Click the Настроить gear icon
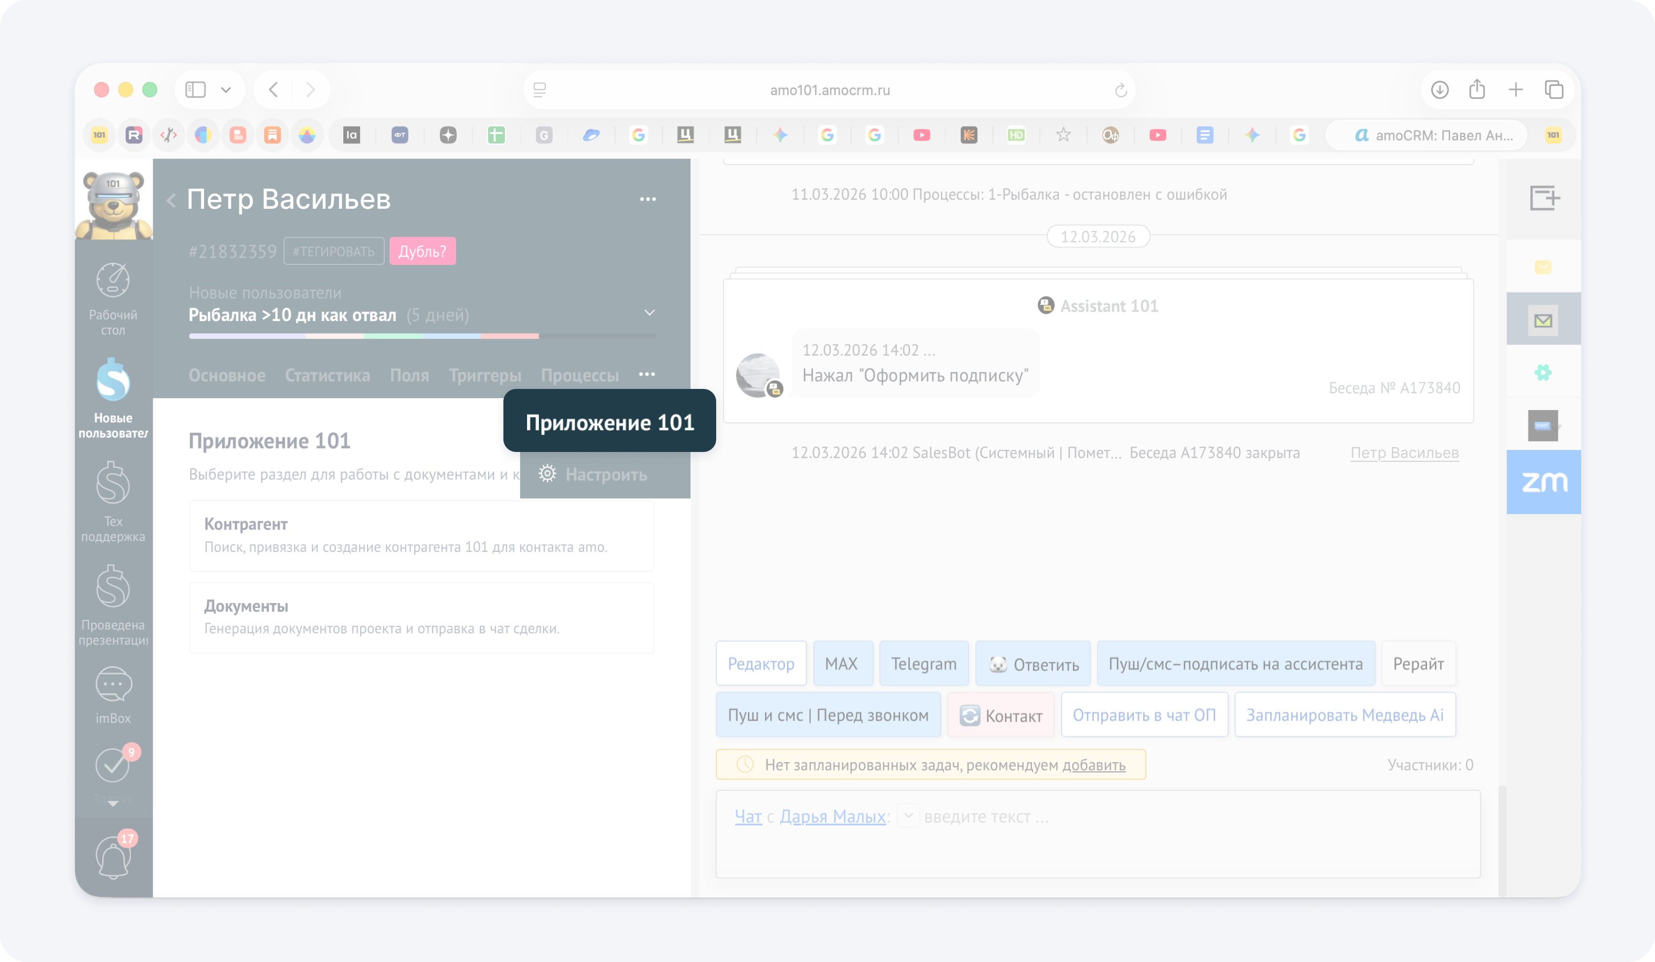Screen dimensions: 1655x962 click(x=547, y=474)
